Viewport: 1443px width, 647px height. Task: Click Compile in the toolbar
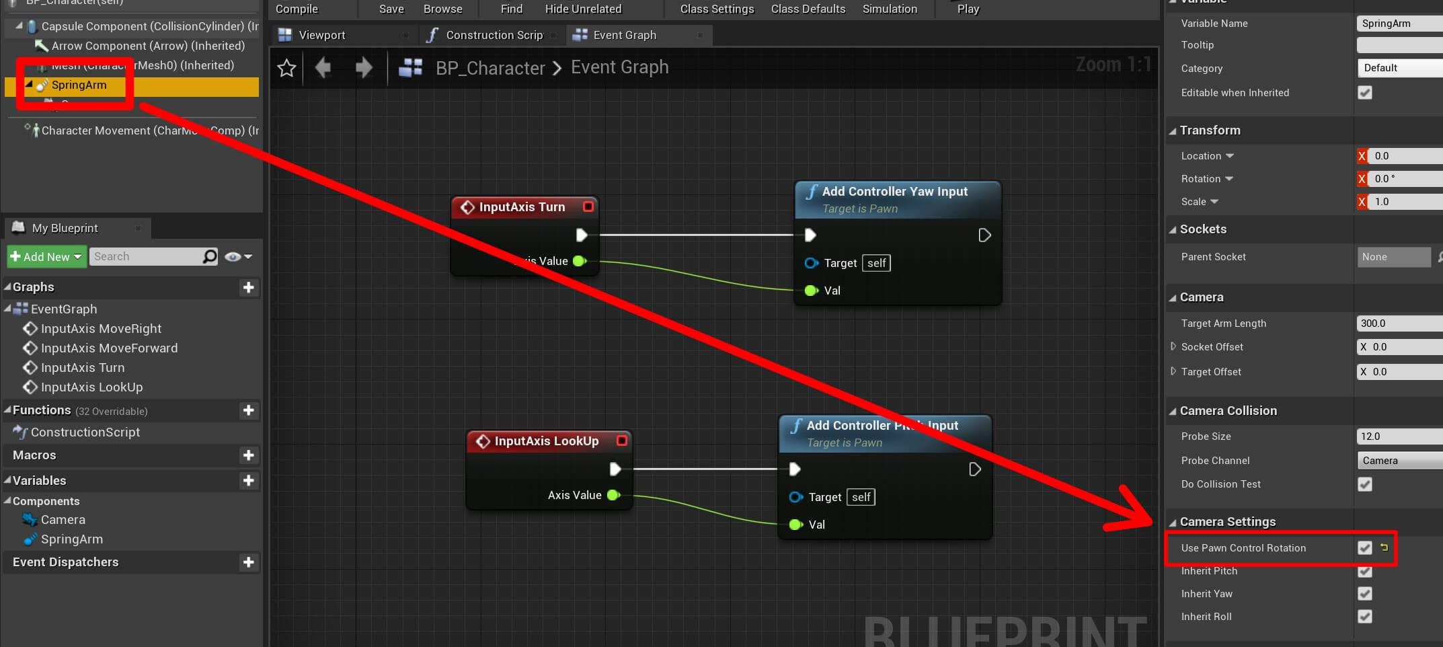[x=297, y=9]
